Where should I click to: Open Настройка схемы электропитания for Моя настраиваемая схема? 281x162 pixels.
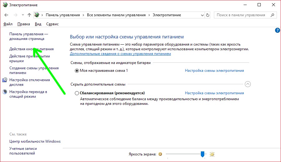(x=214, y=71)
